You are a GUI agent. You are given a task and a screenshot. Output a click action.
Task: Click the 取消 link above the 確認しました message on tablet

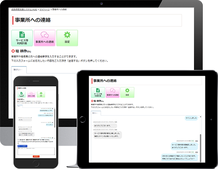[x=197, y=141]
